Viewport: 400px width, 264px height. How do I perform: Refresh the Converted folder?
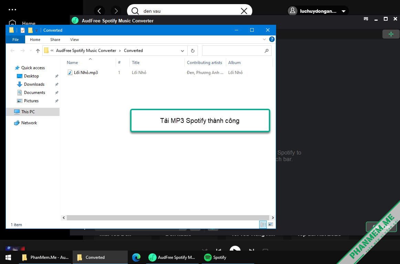pyautogui.click(x=193, y=51)
